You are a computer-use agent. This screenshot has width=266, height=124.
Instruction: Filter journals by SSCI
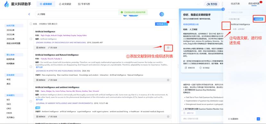[x=9, y=104]
